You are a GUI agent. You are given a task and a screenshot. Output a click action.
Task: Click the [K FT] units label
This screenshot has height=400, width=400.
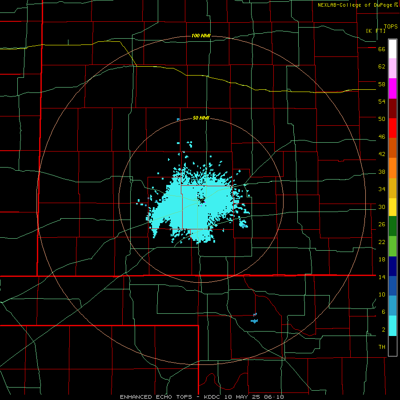pos(376,31)
